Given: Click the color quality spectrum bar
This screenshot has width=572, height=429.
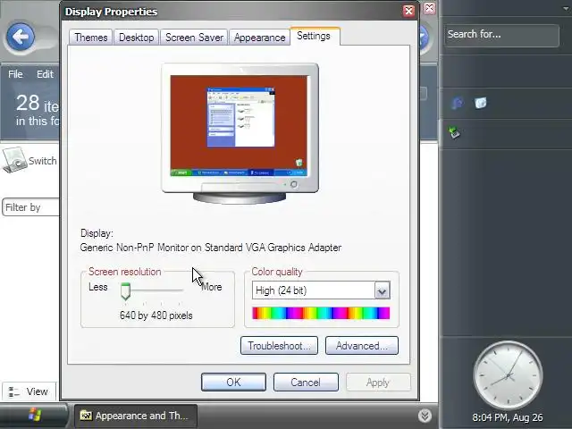Looking at the screenshot, I should click(321, 313).
